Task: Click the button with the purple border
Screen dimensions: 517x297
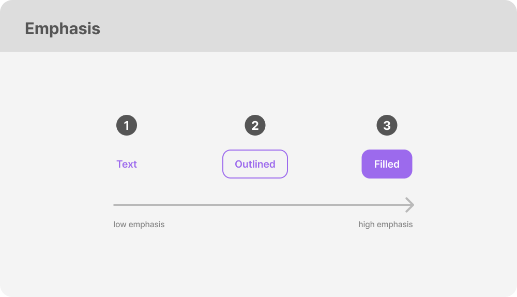Action: click(255, 164)
